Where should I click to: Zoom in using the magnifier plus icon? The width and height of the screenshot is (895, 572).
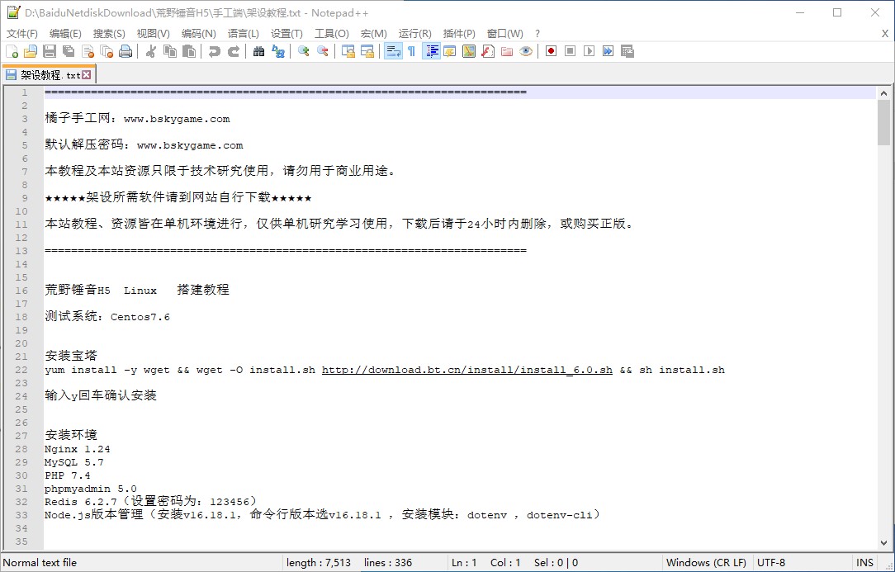coord(304,51)
